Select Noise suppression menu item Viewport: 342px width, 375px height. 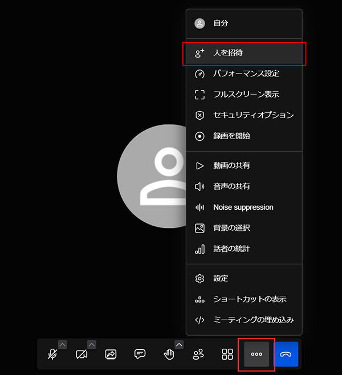(x=244, y=207)
